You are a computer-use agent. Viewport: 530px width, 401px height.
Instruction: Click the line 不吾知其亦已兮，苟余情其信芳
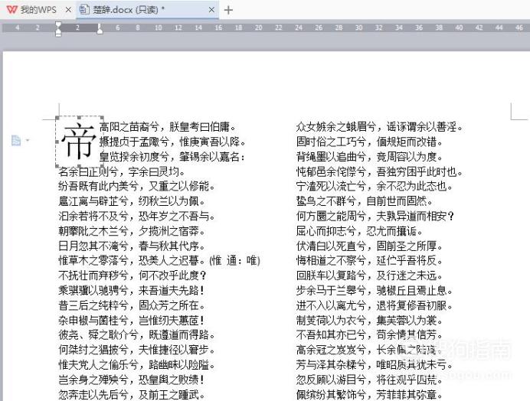[369, 334]
